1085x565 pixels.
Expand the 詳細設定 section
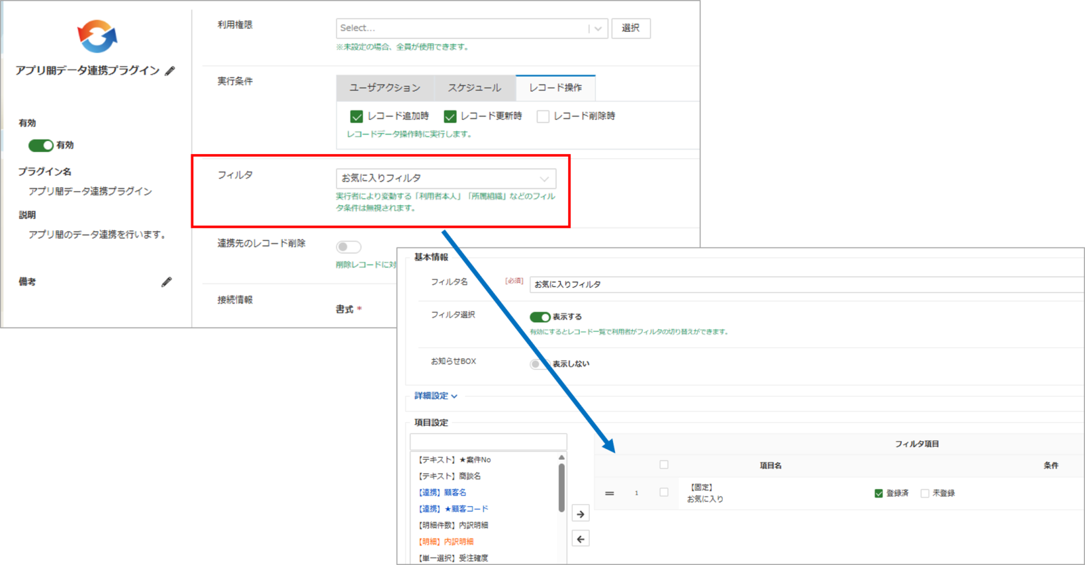[x=436, y=395]
